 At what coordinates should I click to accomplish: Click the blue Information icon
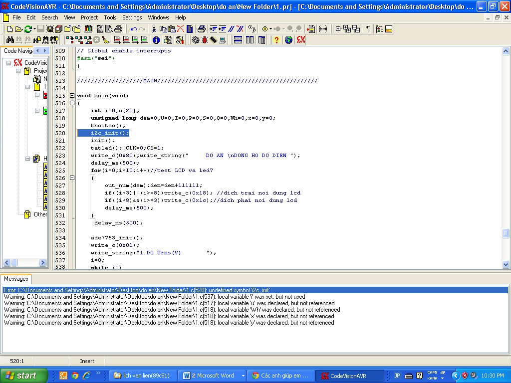click(156, 40)
